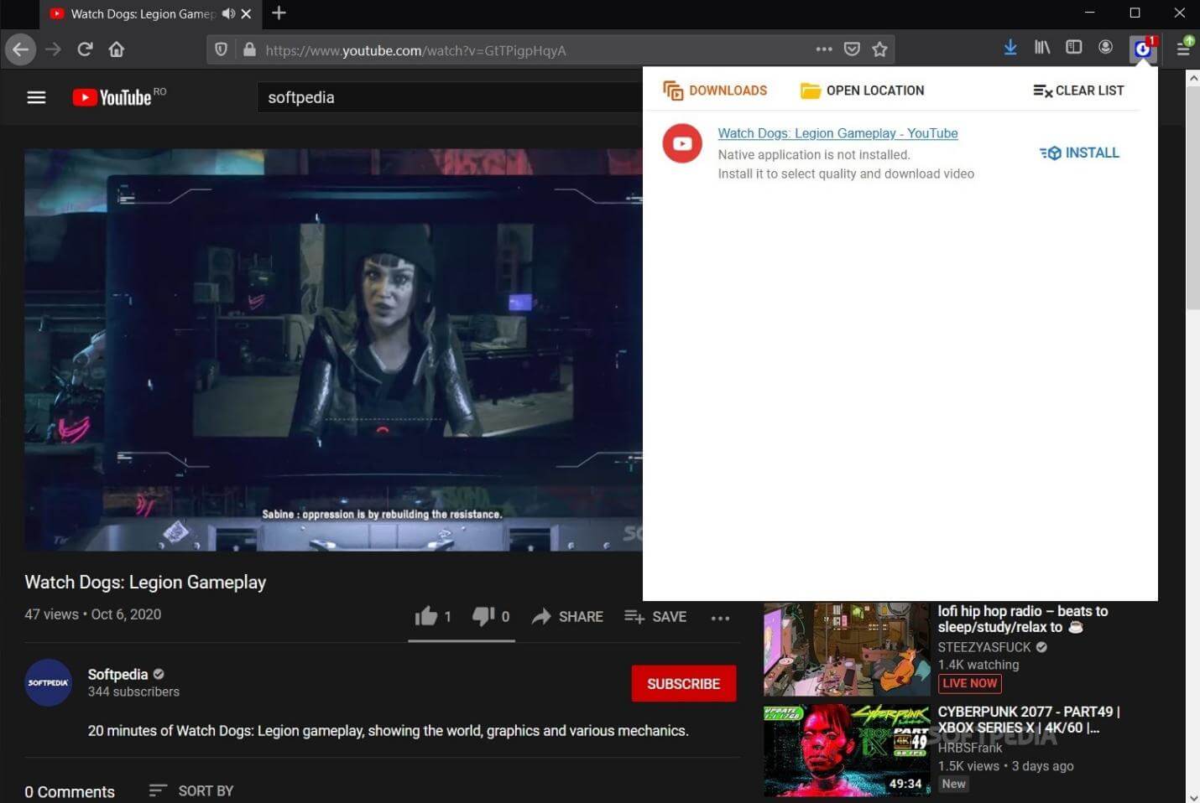
Task: Subscribe to the Softpedia channel
Action: pos(683,683)
